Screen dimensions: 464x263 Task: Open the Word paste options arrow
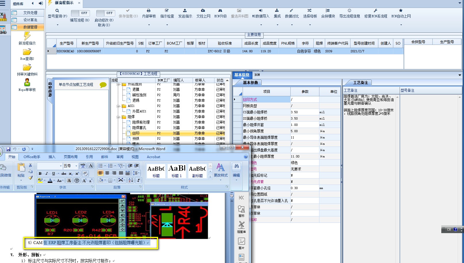21,181
